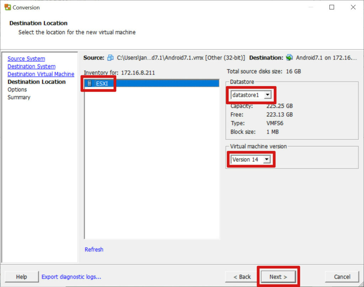Go to the Source System step
The height and width of the screenshot is (287, 364).
pyautogui.click(x=26, y=59)
